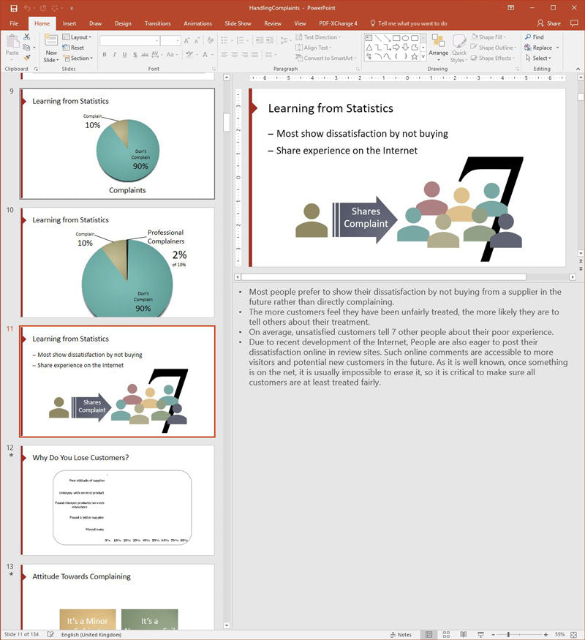
Task: Collapse the ribbon with the chevron
Action: 578,69
